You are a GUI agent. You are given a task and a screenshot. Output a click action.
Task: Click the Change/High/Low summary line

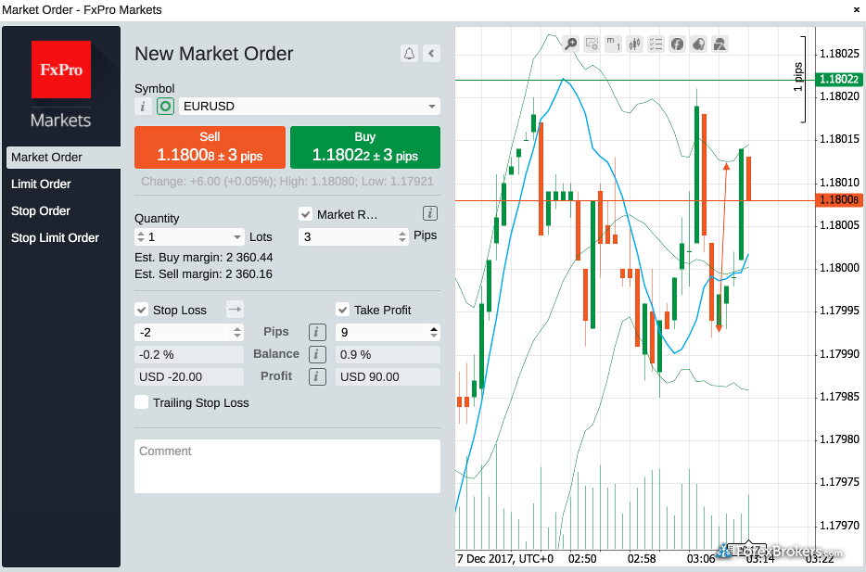click(287, 181)
